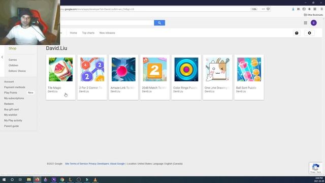This screenshot has width=325, height=183.
Task: Open Play Points in the sidebar
Action: click(11, 93)
